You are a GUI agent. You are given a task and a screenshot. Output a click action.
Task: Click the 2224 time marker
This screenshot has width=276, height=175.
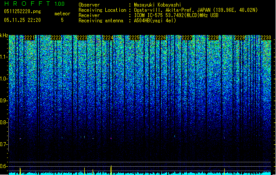pos(108,38)
